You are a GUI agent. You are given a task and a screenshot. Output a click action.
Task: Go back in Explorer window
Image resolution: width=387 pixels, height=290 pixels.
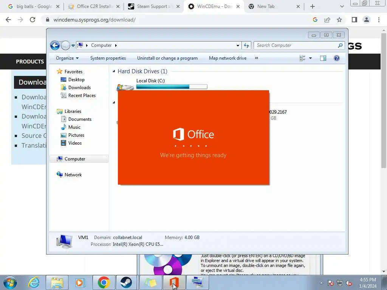coord(55,45)
